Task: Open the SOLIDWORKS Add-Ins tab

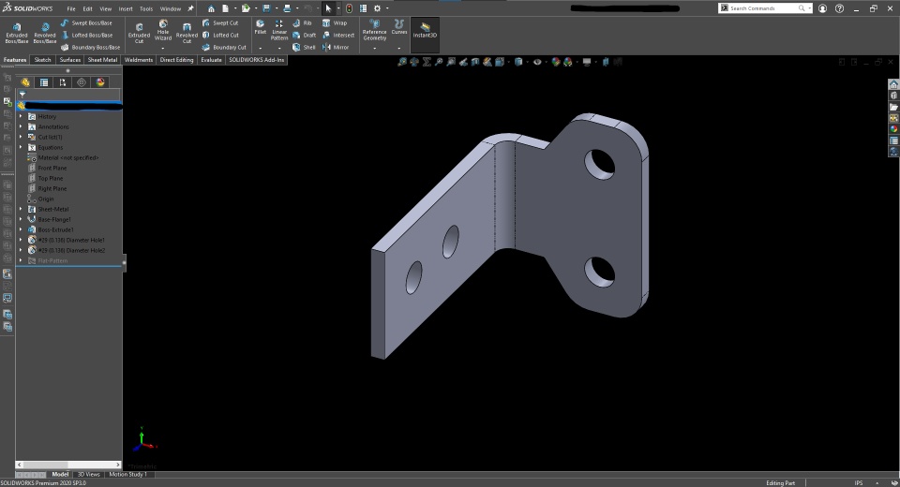Action: (x=257, y=60)
